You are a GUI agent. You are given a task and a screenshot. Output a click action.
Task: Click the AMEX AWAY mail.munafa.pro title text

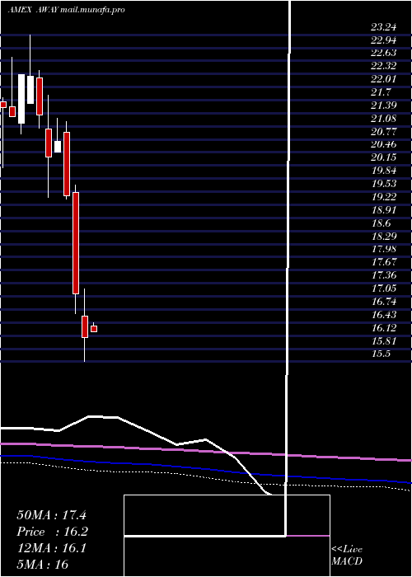coord(66,10)
